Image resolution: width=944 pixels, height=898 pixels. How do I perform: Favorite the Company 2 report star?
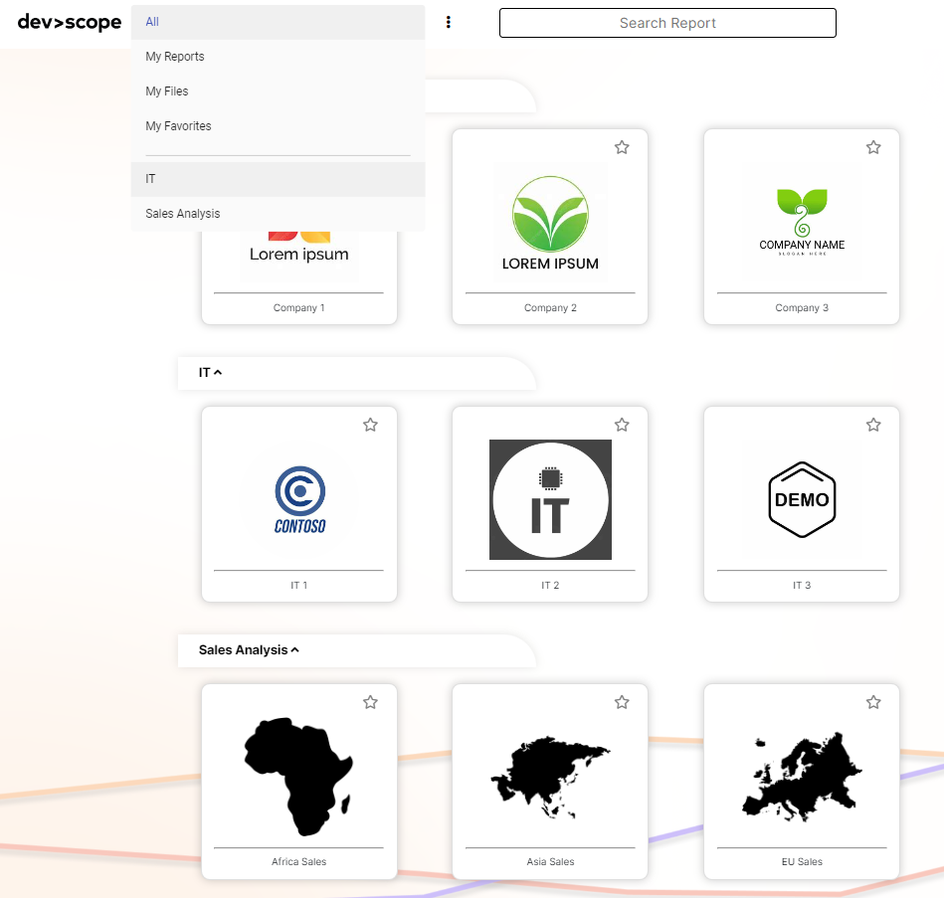622,147
